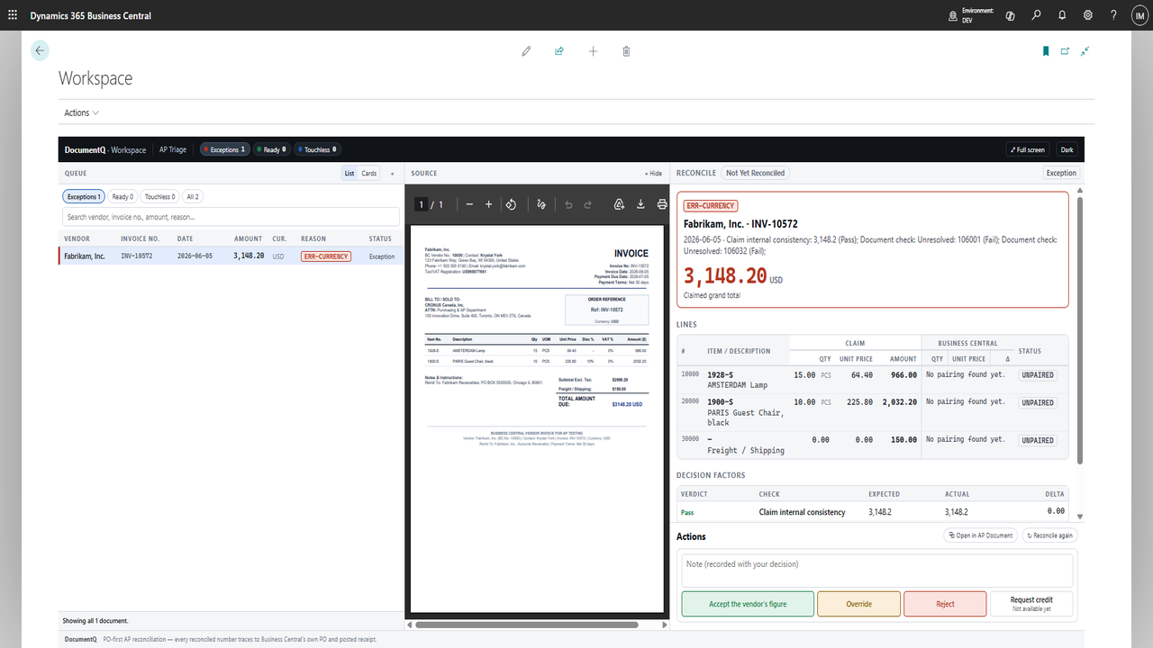
Task: Click the pencil edit icon
Action: pyautogui.click(x=527, y=51)
